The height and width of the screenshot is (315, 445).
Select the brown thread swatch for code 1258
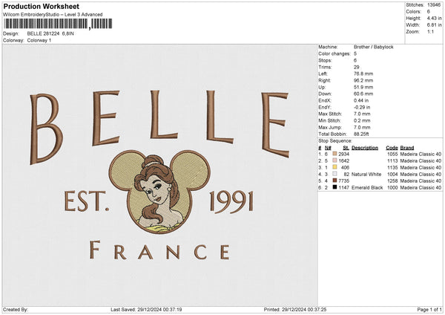pyautogui.click(x=334, y=181)
